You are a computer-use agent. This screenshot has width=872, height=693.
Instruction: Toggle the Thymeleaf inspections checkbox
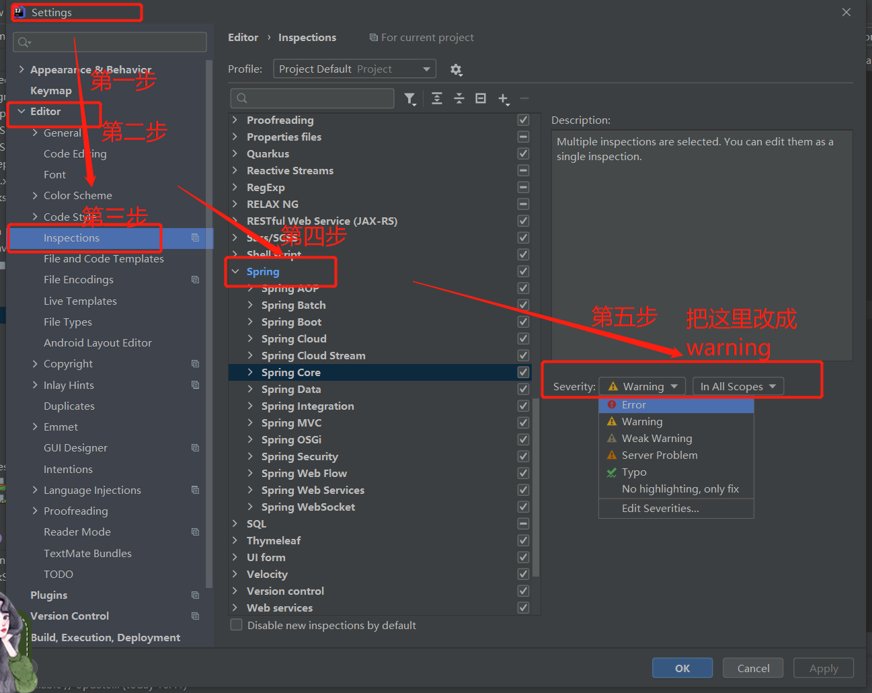click(x=523, y=540)
